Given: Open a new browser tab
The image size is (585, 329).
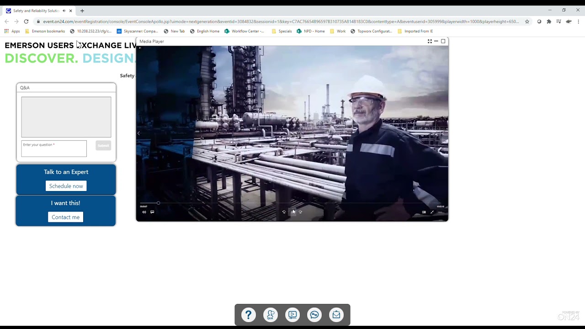Looking at the screenshot, I should (82, 11).
